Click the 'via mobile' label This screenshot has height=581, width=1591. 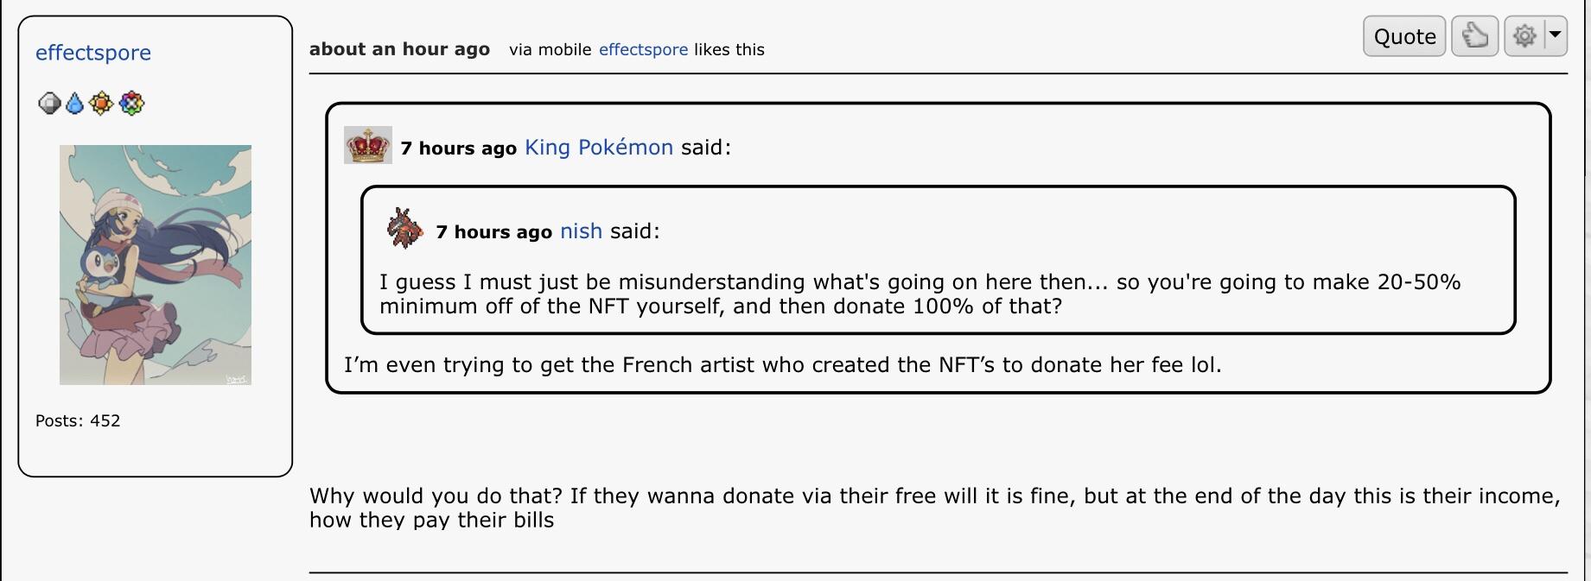point(550,50)
